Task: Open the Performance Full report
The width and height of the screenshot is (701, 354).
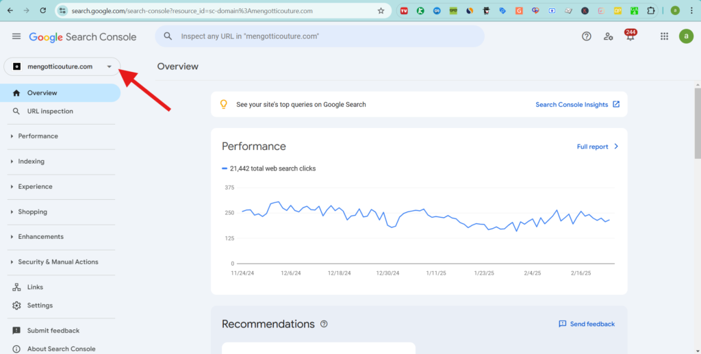Action: tap(598, 147)
